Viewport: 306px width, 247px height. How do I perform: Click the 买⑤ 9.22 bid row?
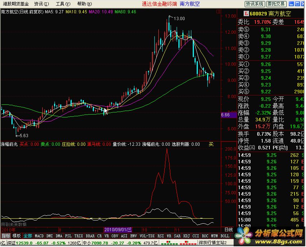(x=271, y=92)
